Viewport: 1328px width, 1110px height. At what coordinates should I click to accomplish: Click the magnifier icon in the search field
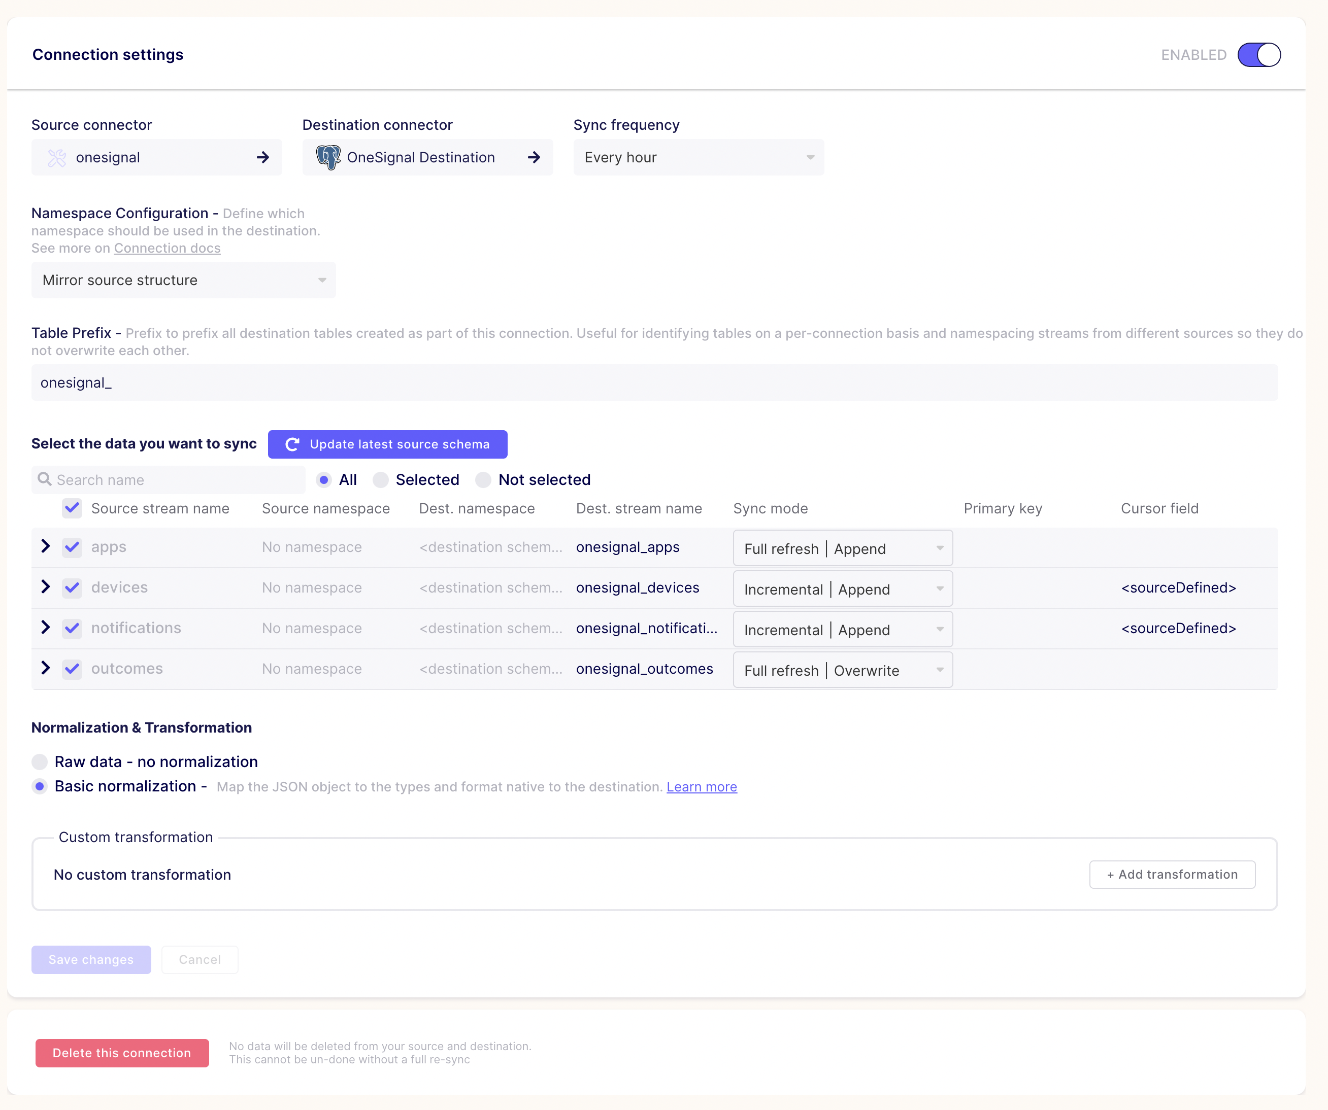pyautogui.click(x=44, y=479)
